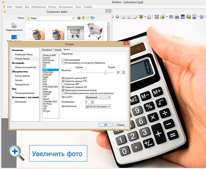Open settings gear icon in toolbar
The image size is (206, 169).
[x=202, y=17]
